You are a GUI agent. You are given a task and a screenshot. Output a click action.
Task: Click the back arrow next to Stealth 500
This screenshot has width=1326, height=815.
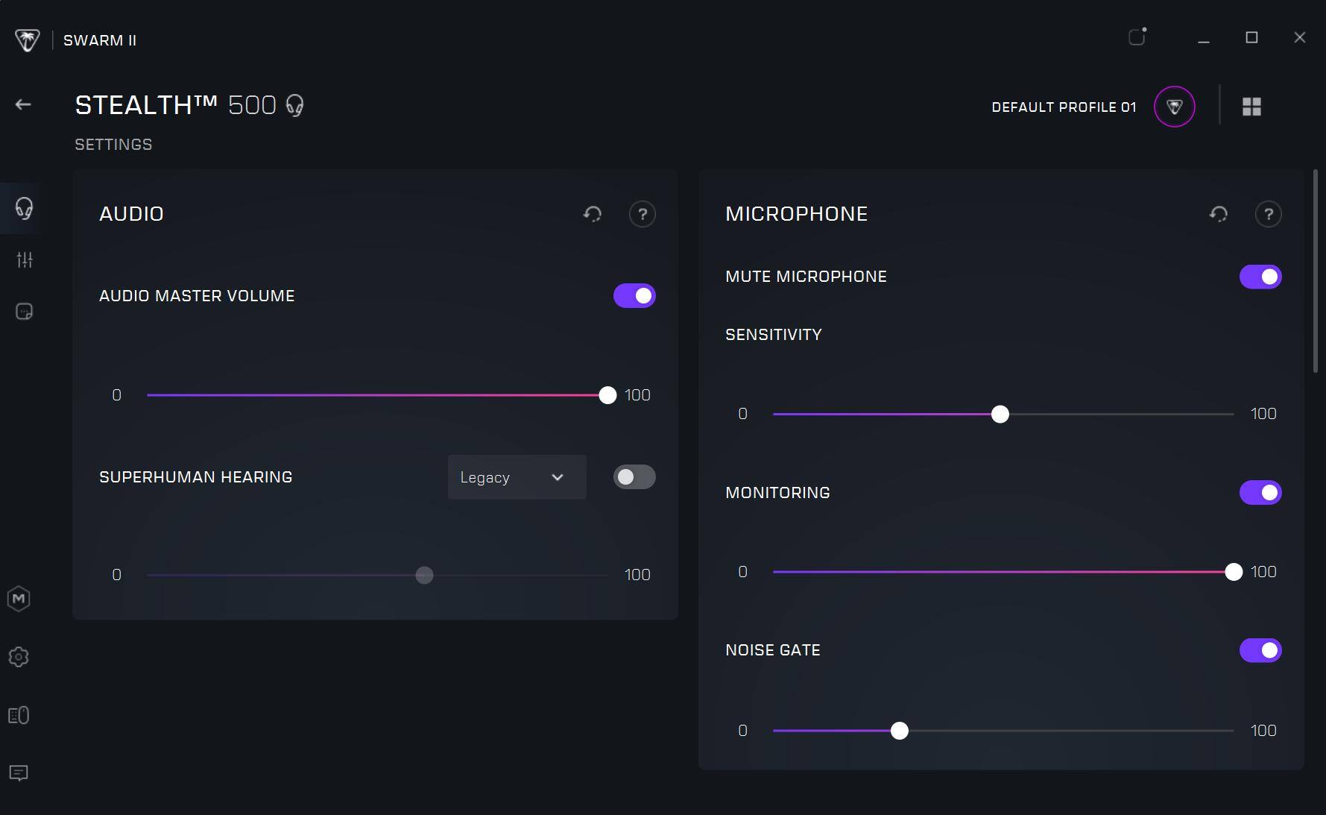23,104
